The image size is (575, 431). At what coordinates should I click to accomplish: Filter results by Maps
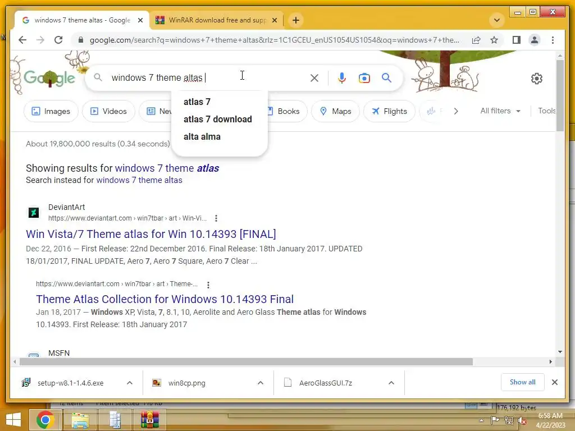tap(336, 111)
